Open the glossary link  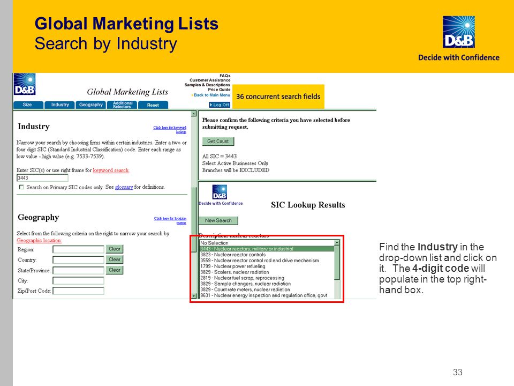click(124, 187)
